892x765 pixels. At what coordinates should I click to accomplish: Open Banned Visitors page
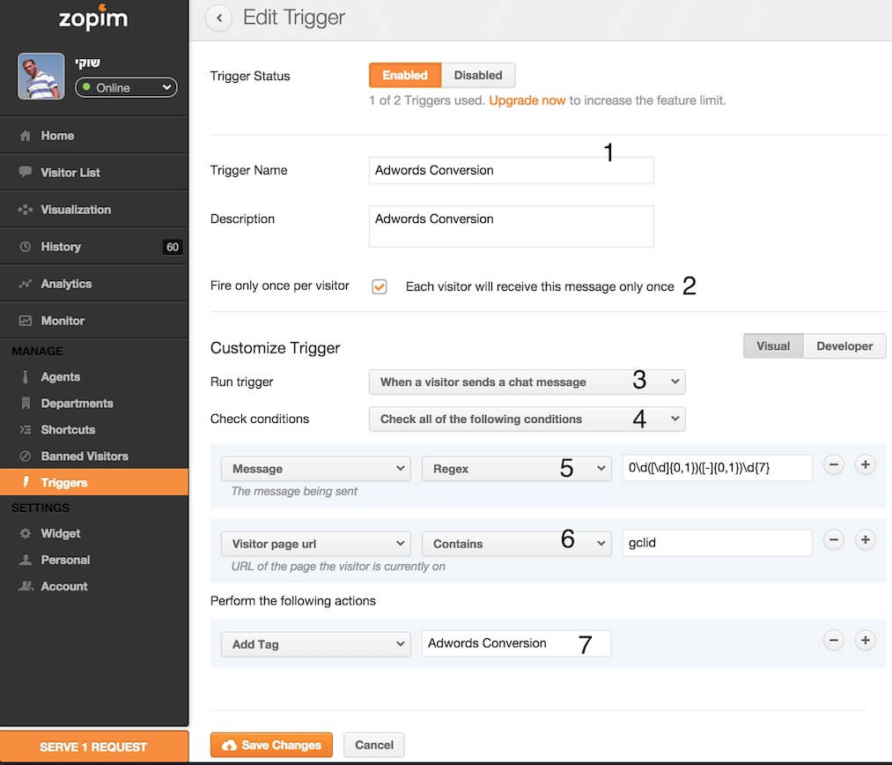pyautogui.click(x=94, y=456)
